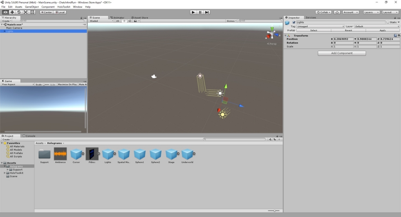Click the Step frame button

[x=207, y=12]
